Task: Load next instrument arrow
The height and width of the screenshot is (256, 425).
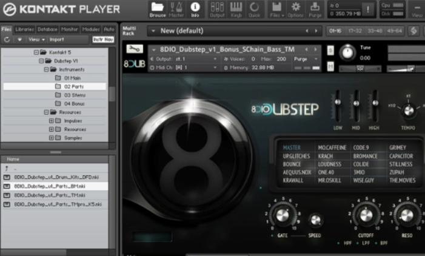Action: point(315,49)
